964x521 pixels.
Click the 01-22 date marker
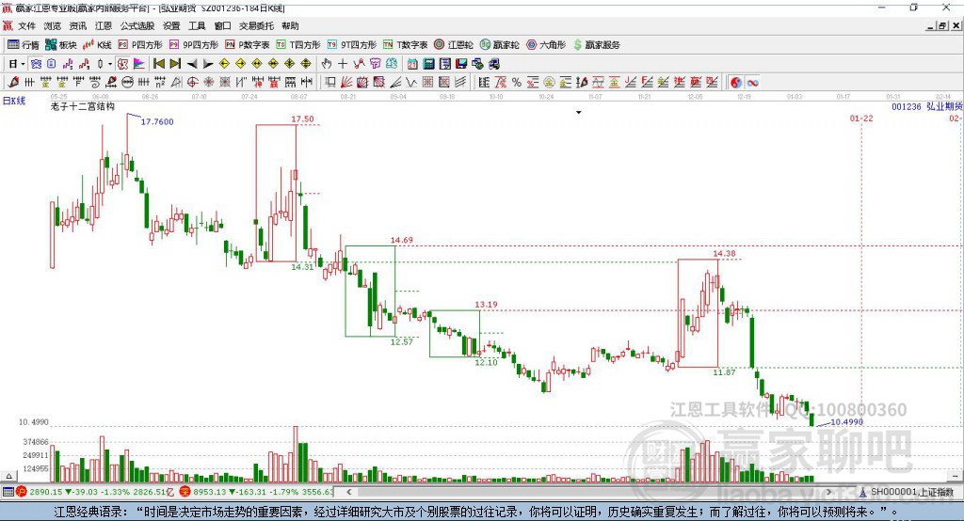point(861,118)
